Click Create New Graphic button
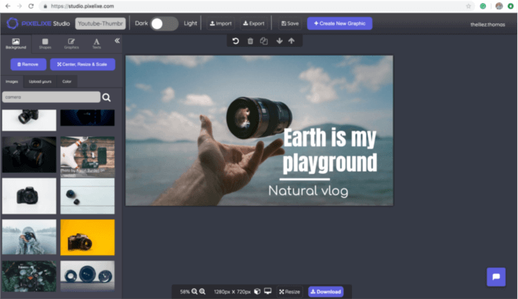 pos(339,23)
